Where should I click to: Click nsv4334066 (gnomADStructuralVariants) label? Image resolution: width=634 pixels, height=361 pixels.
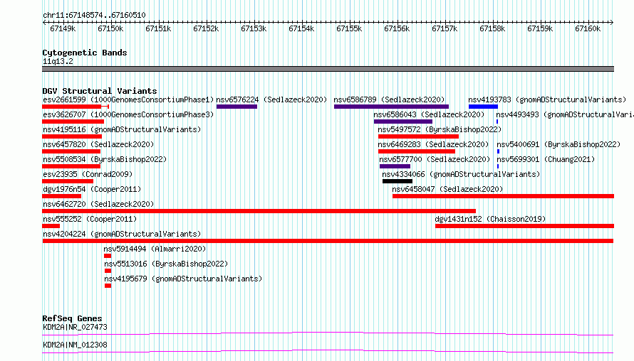click(x=461, y=174)
